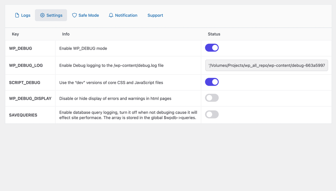Viewport: 336px width, 191px height.
Task: Click the debug log file path field
Action: click(266, 65)
